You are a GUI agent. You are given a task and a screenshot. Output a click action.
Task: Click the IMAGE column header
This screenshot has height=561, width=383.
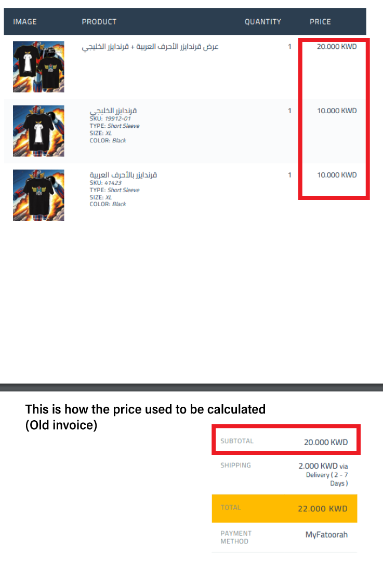[25, 22]
